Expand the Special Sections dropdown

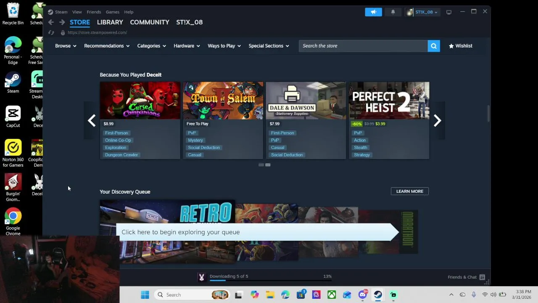tap(269, 46)
